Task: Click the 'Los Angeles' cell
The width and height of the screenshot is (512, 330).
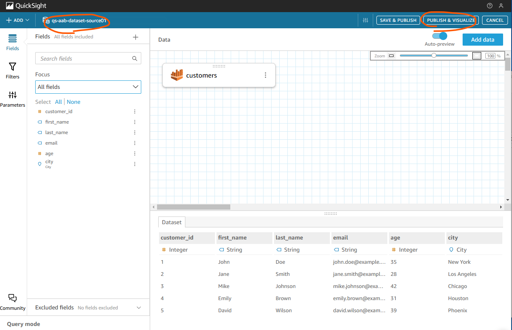Action: (x=462, y=274)
